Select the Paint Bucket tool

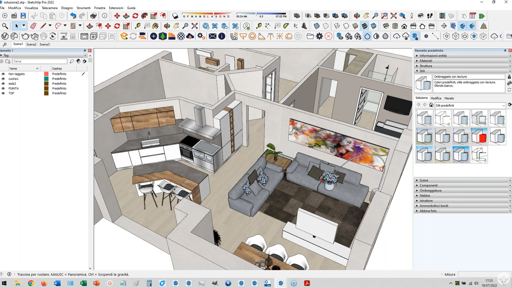click(x=155, y=26)
